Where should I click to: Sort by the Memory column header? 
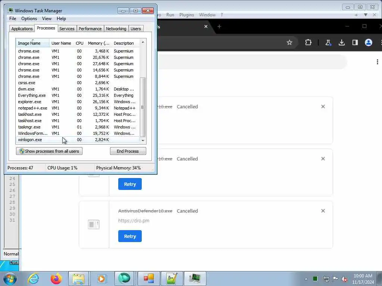coord(98,43)
